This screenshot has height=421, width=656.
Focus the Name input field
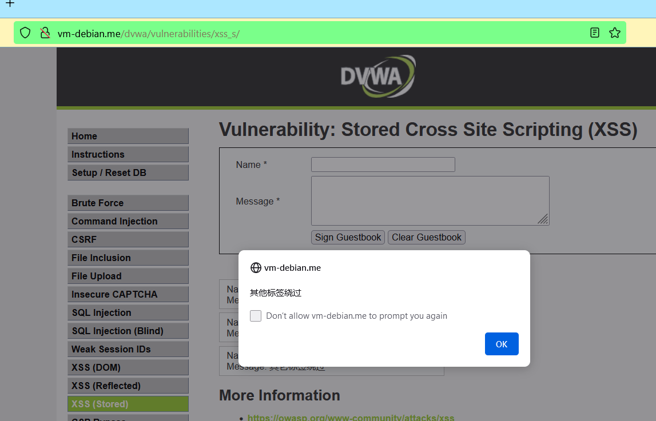pyautogui.click(x=383, y=165)
